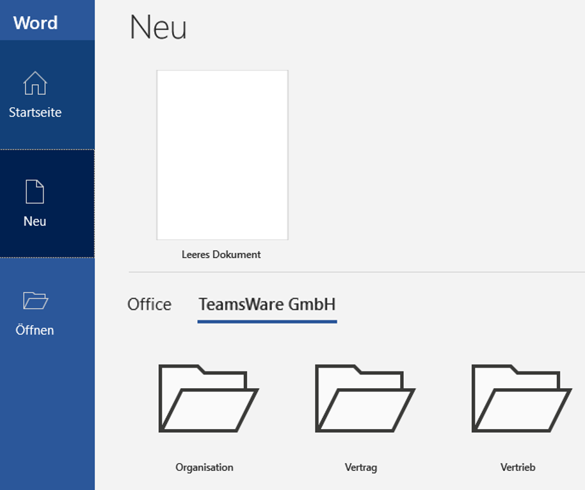
Task: Open the Öffnen folder icon in sidebar
Action: 35,300
